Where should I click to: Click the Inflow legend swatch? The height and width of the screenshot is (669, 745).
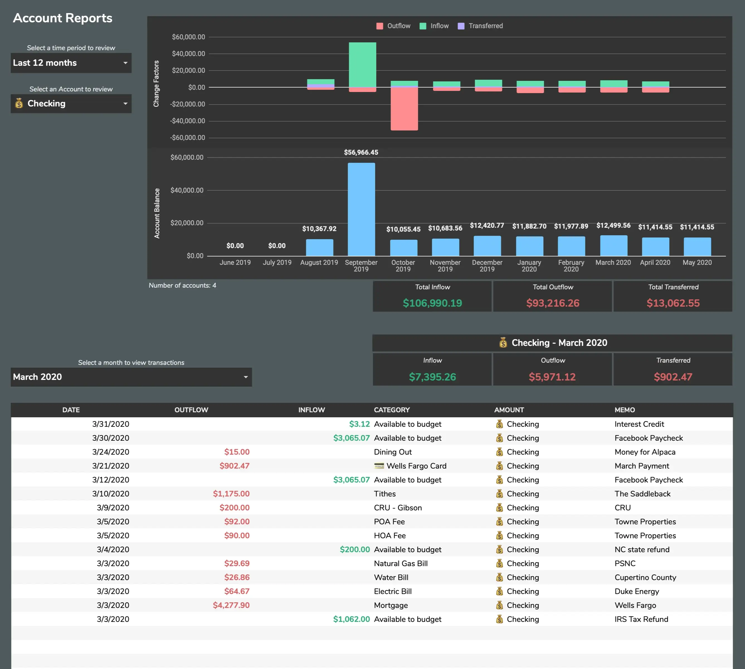tap(423, 26)
